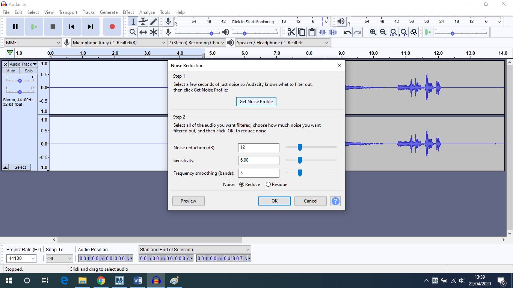Image resolution: width=513 pixels, height=288 pixels.
Task: Click the Copy icon
Action: coord(302,32)
